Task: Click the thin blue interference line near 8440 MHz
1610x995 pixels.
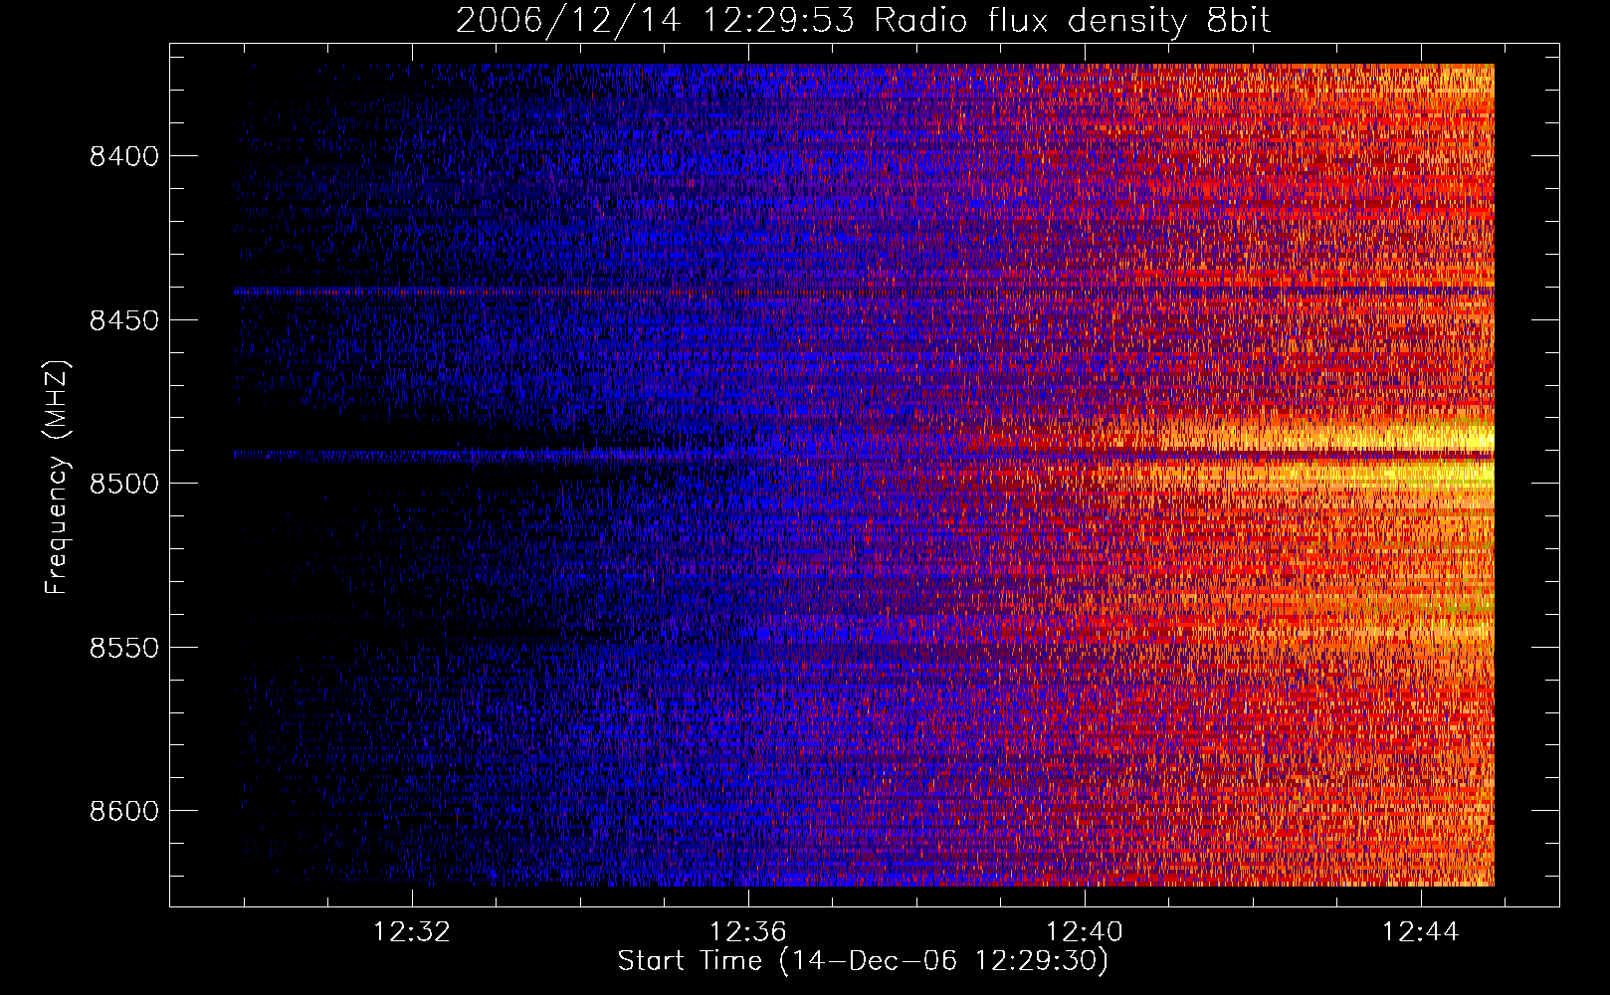Action: [864, 292]
